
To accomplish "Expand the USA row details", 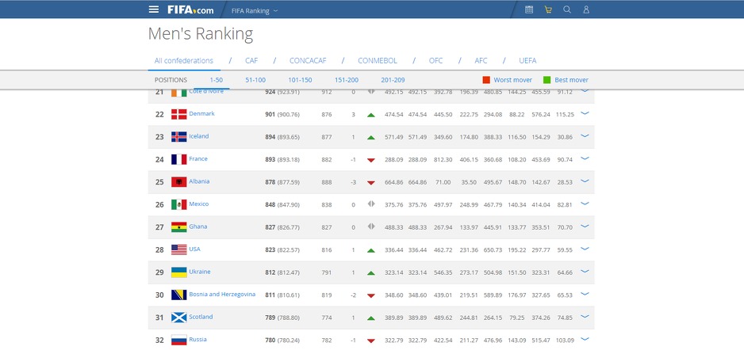I will click(x=585, y=249).
